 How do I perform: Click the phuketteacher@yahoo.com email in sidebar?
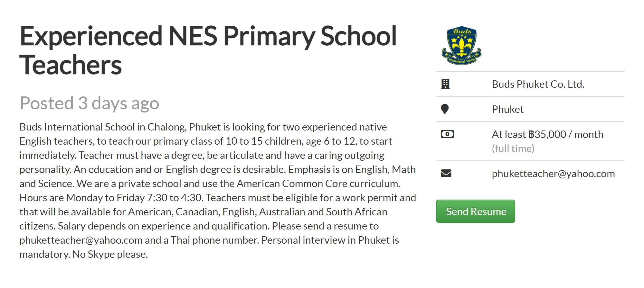(x=553, y=174)
